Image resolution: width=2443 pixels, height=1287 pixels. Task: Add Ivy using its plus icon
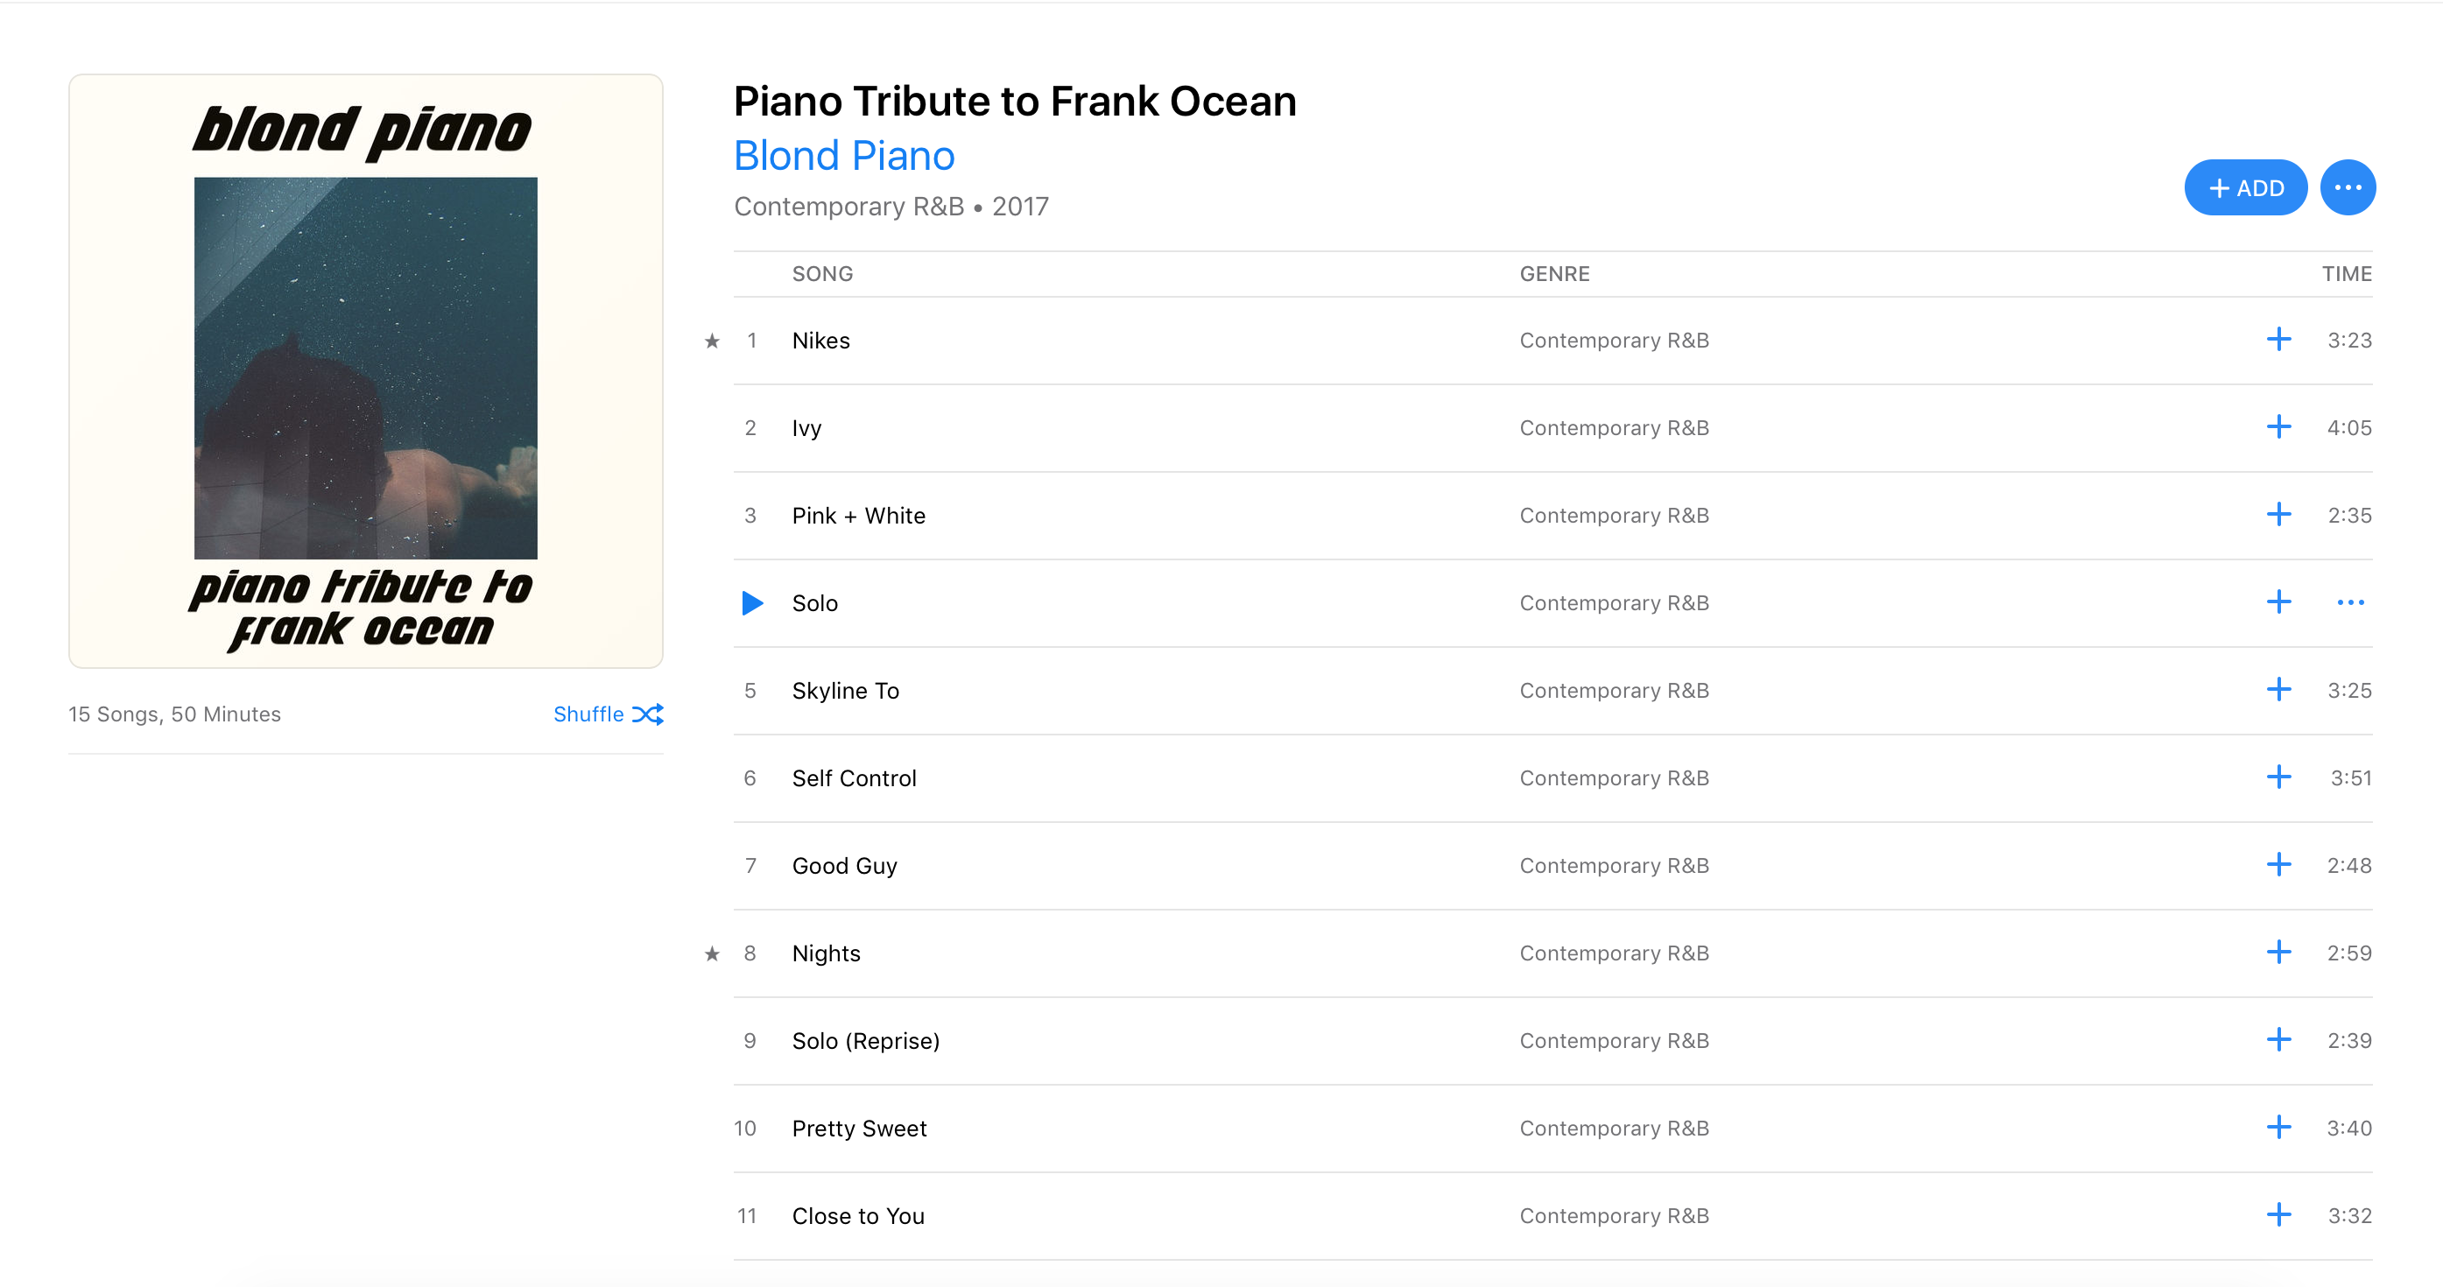2278,426
